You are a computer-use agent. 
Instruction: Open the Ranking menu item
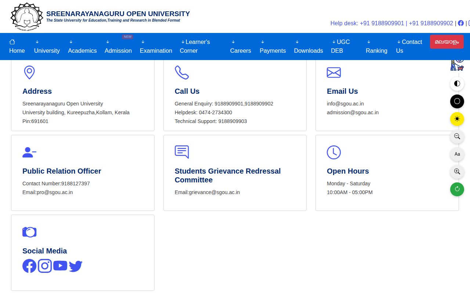coord(376,47)
